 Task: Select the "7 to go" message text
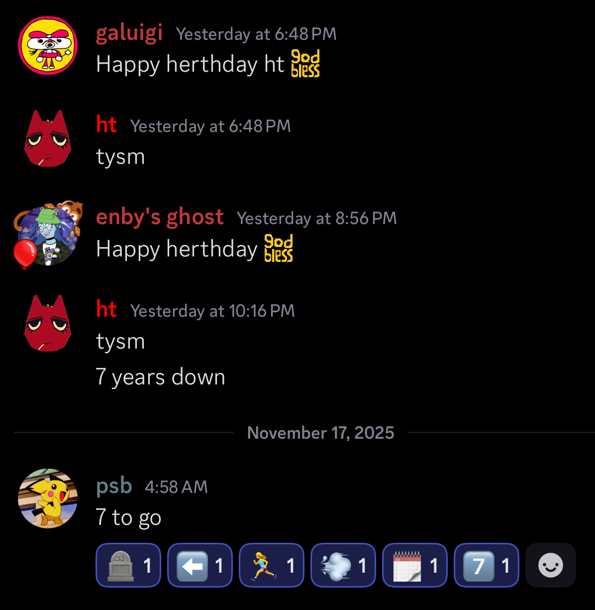(129, 517)
